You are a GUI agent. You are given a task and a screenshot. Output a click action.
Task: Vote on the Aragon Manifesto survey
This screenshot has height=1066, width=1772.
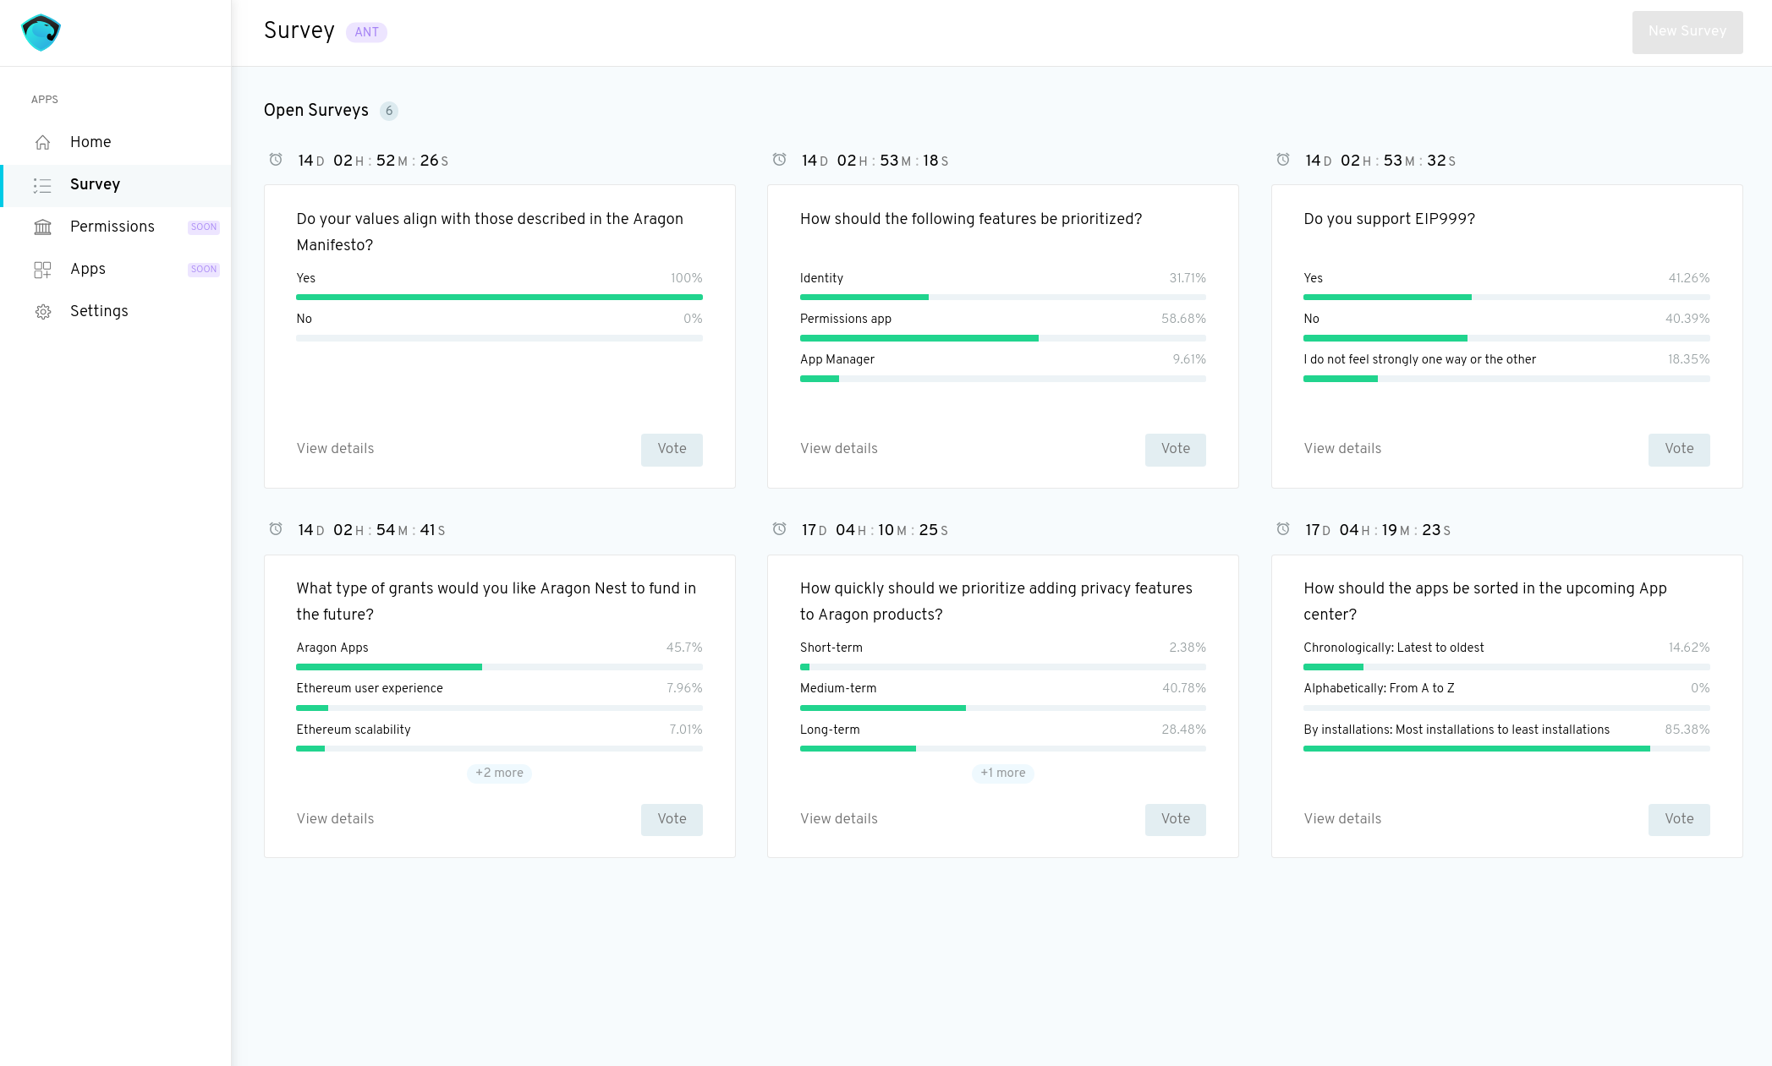[672, 450]
